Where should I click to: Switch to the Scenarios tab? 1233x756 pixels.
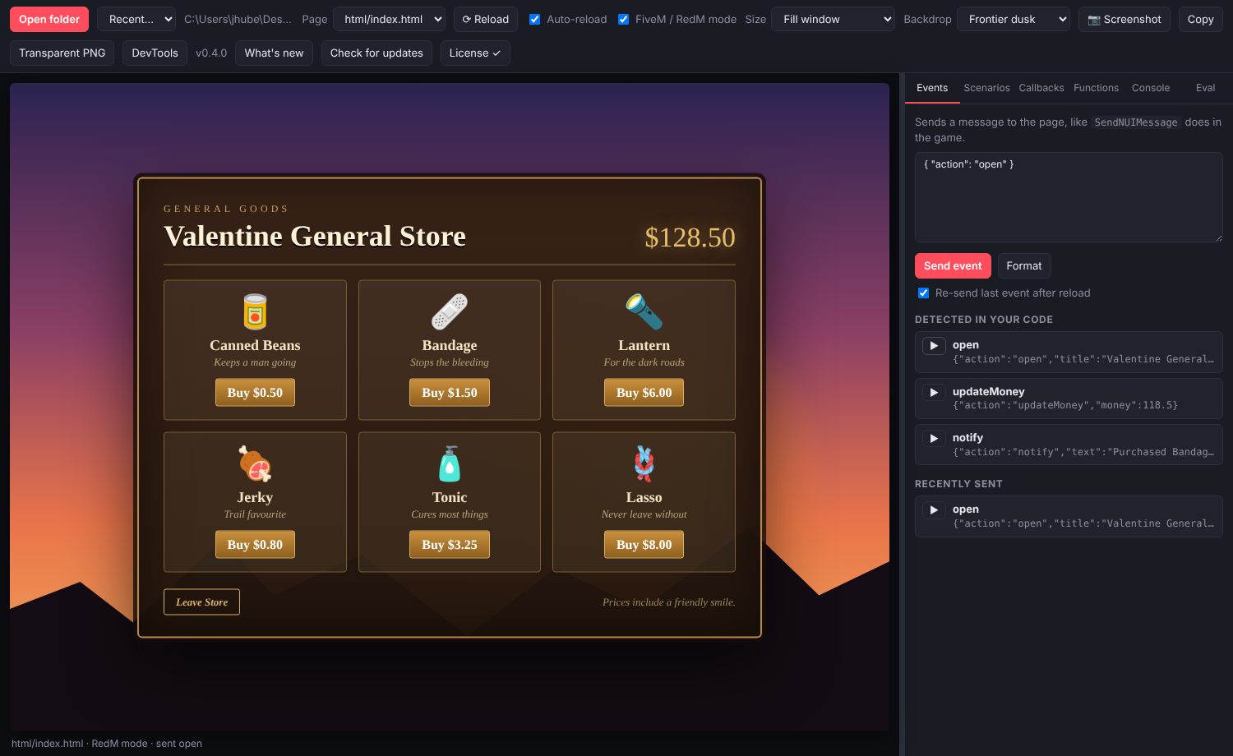coord(986,88)
